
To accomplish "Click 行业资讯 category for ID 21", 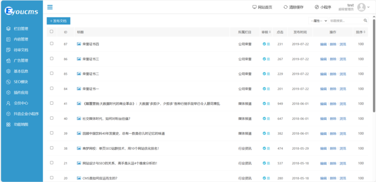I will tap(245, 163).
